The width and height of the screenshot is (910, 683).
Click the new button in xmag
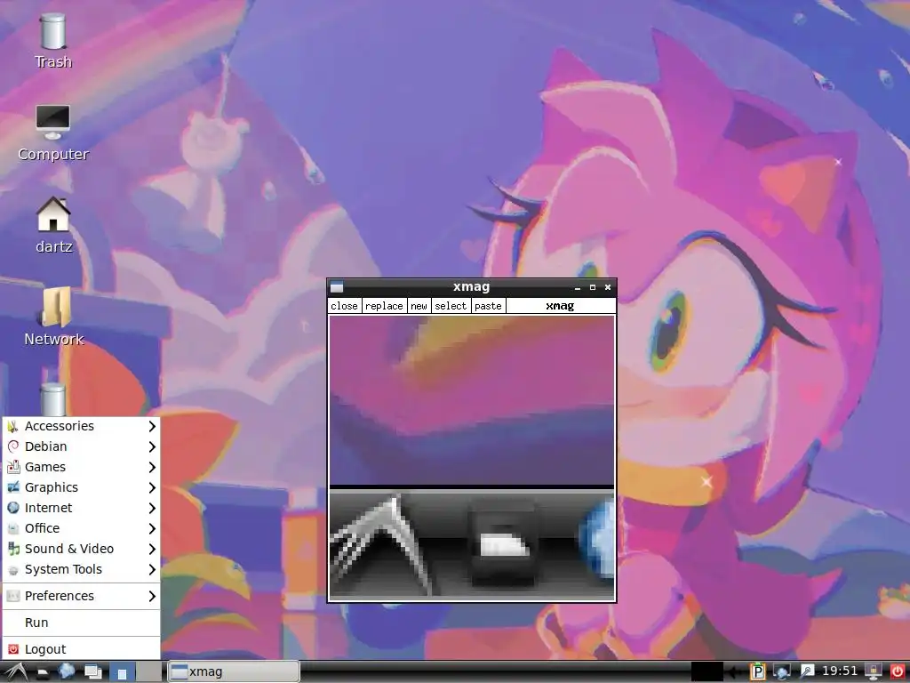419,306
